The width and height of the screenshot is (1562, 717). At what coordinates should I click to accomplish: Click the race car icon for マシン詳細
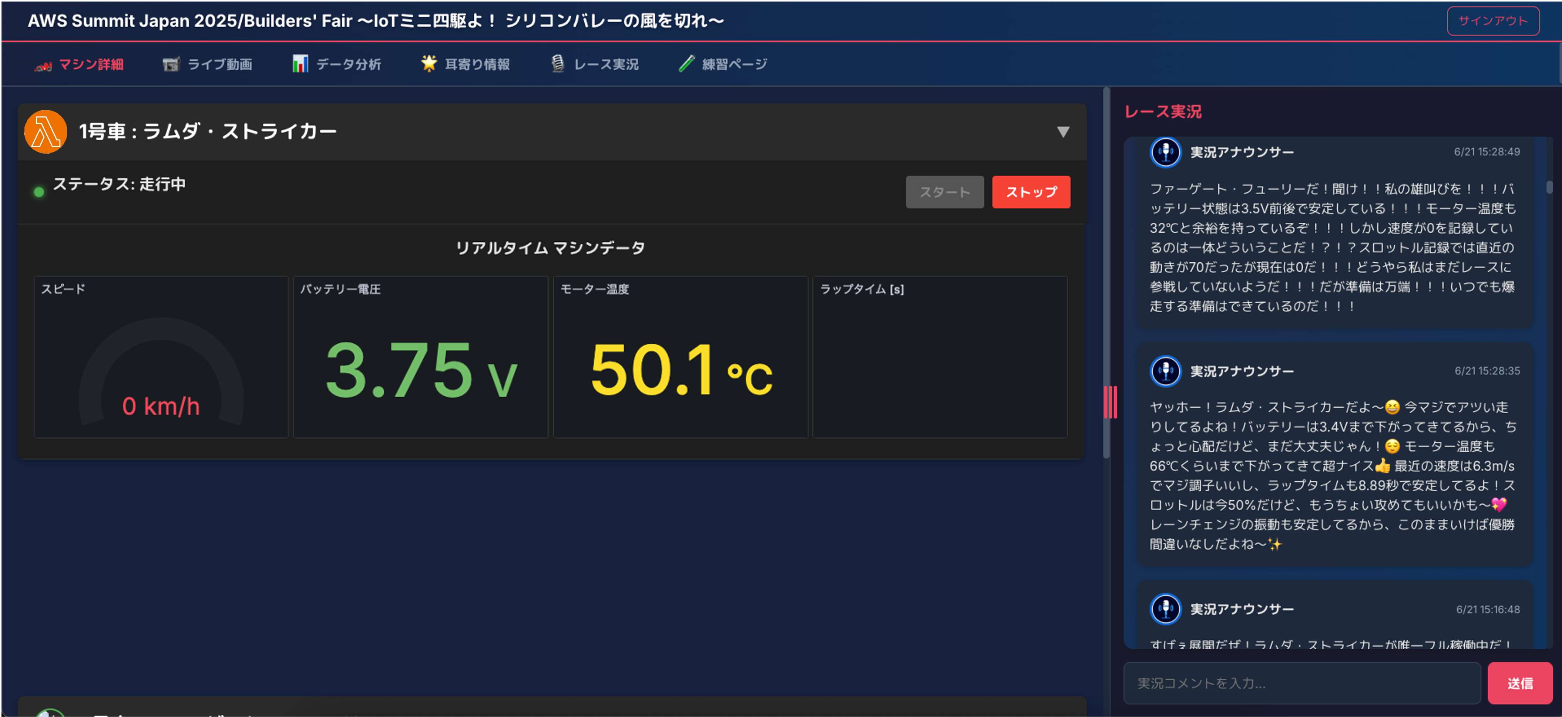click(43, 65)
